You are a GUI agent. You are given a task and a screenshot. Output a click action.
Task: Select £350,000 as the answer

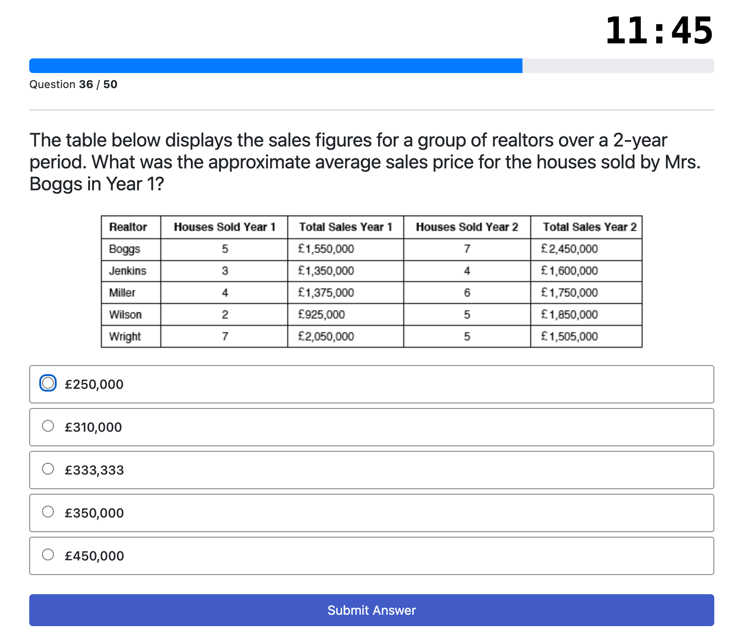click(x=48, y=512)
